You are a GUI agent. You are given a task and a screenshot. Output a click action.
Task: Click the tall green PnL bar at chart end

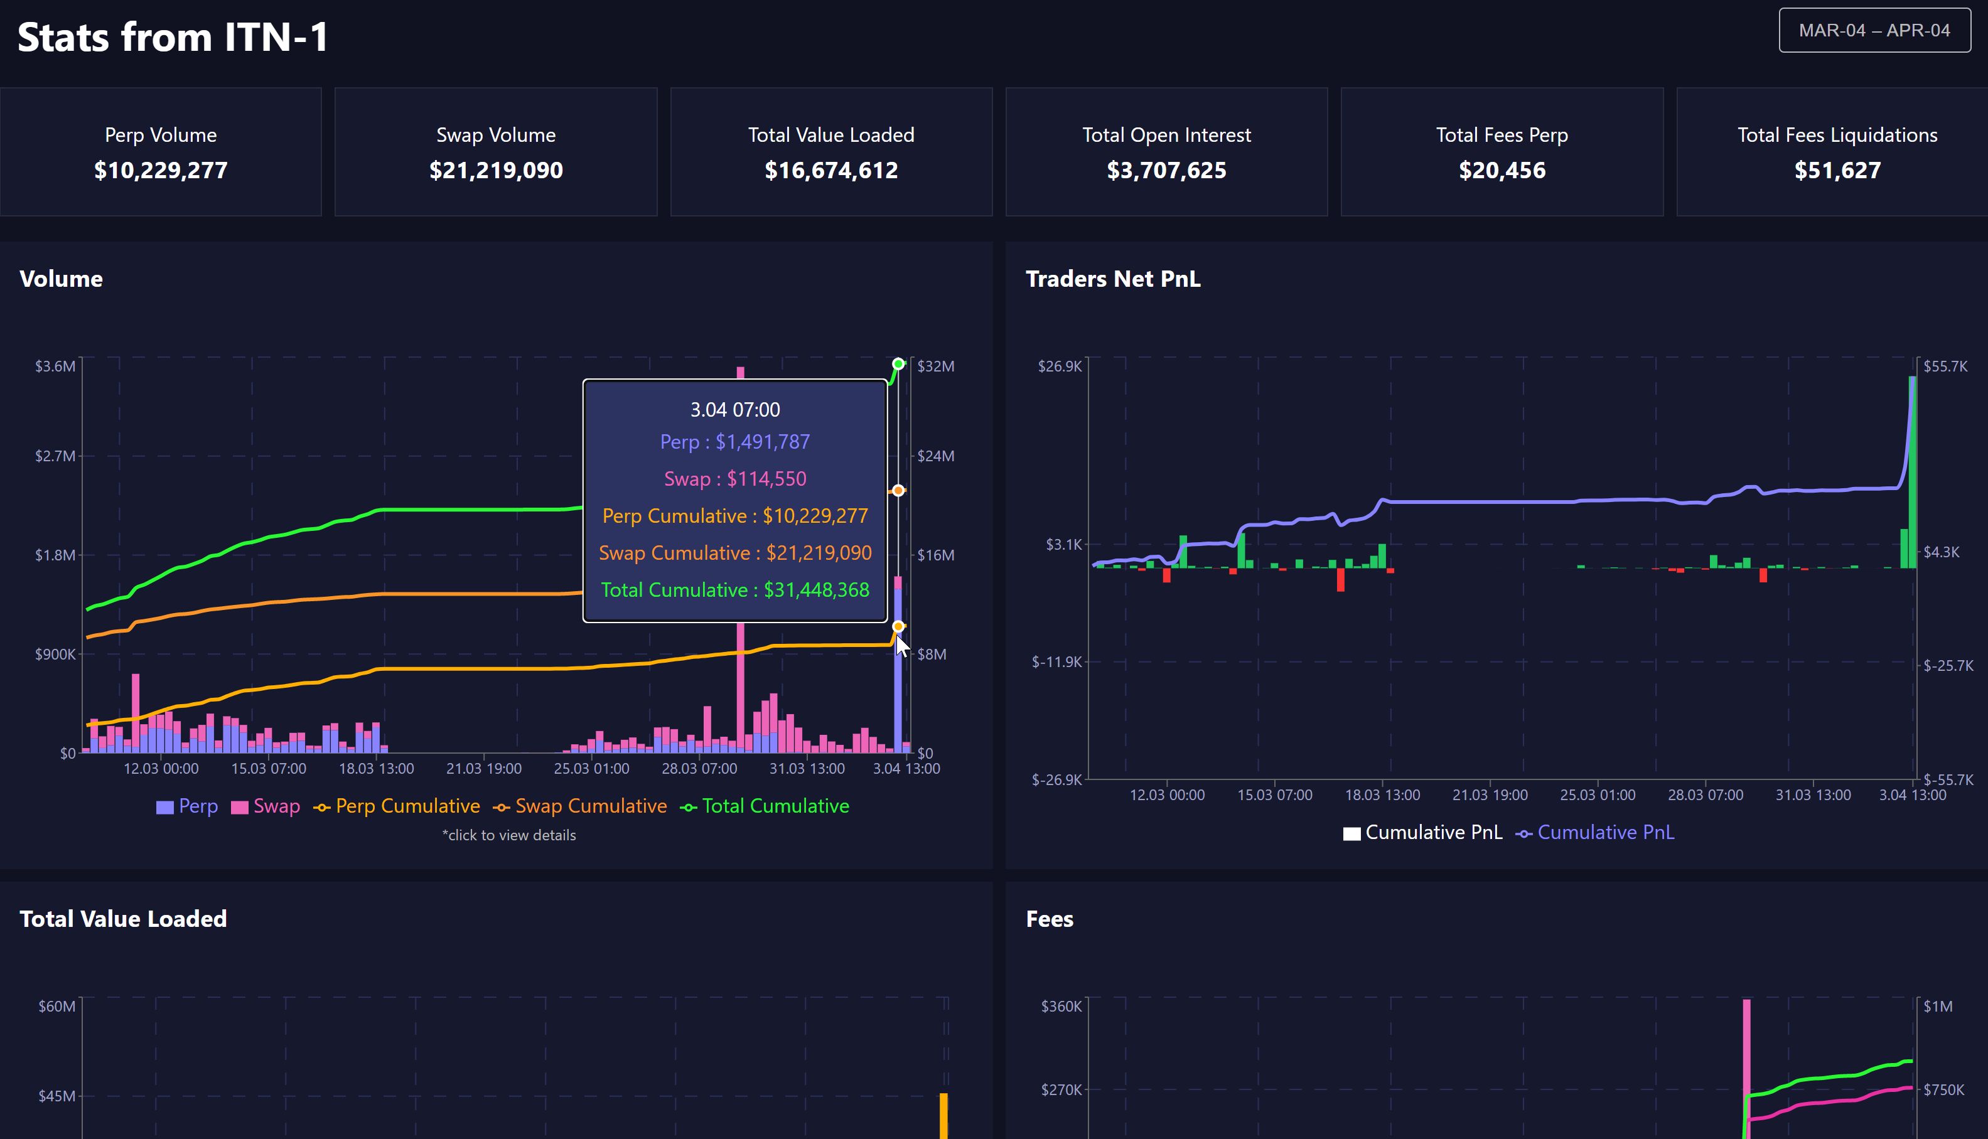pyautogui.click(x=1912, y=472)
